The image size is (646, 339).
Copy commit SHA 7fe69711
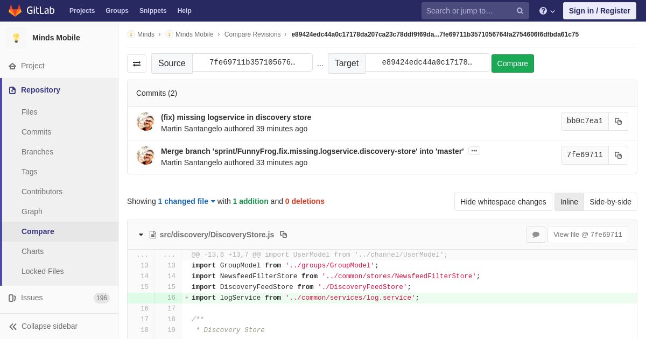click(618, 155)
